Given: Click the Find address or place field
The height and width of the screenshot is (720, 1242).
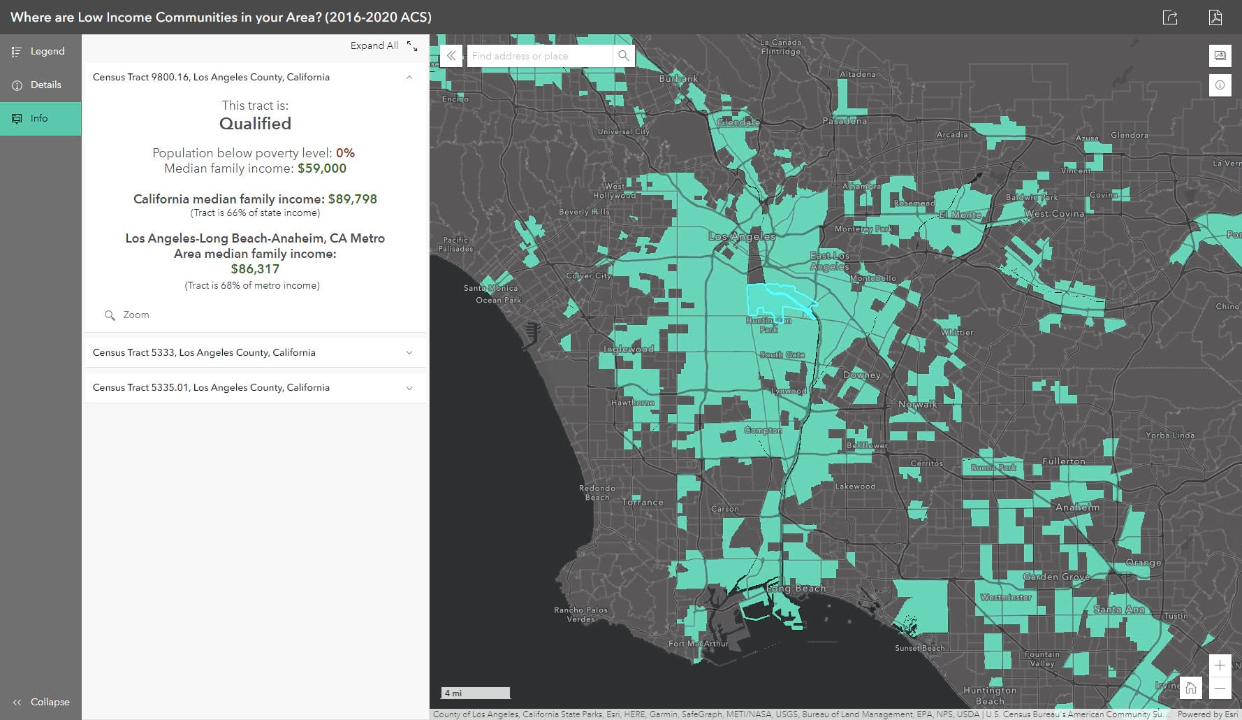Looking at the screenshot, I should tap(538, 55).
